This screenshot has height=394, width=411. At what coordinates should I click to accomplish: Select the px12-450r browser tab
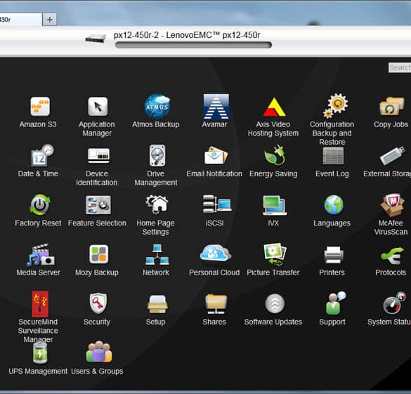[x=20, y=20]
